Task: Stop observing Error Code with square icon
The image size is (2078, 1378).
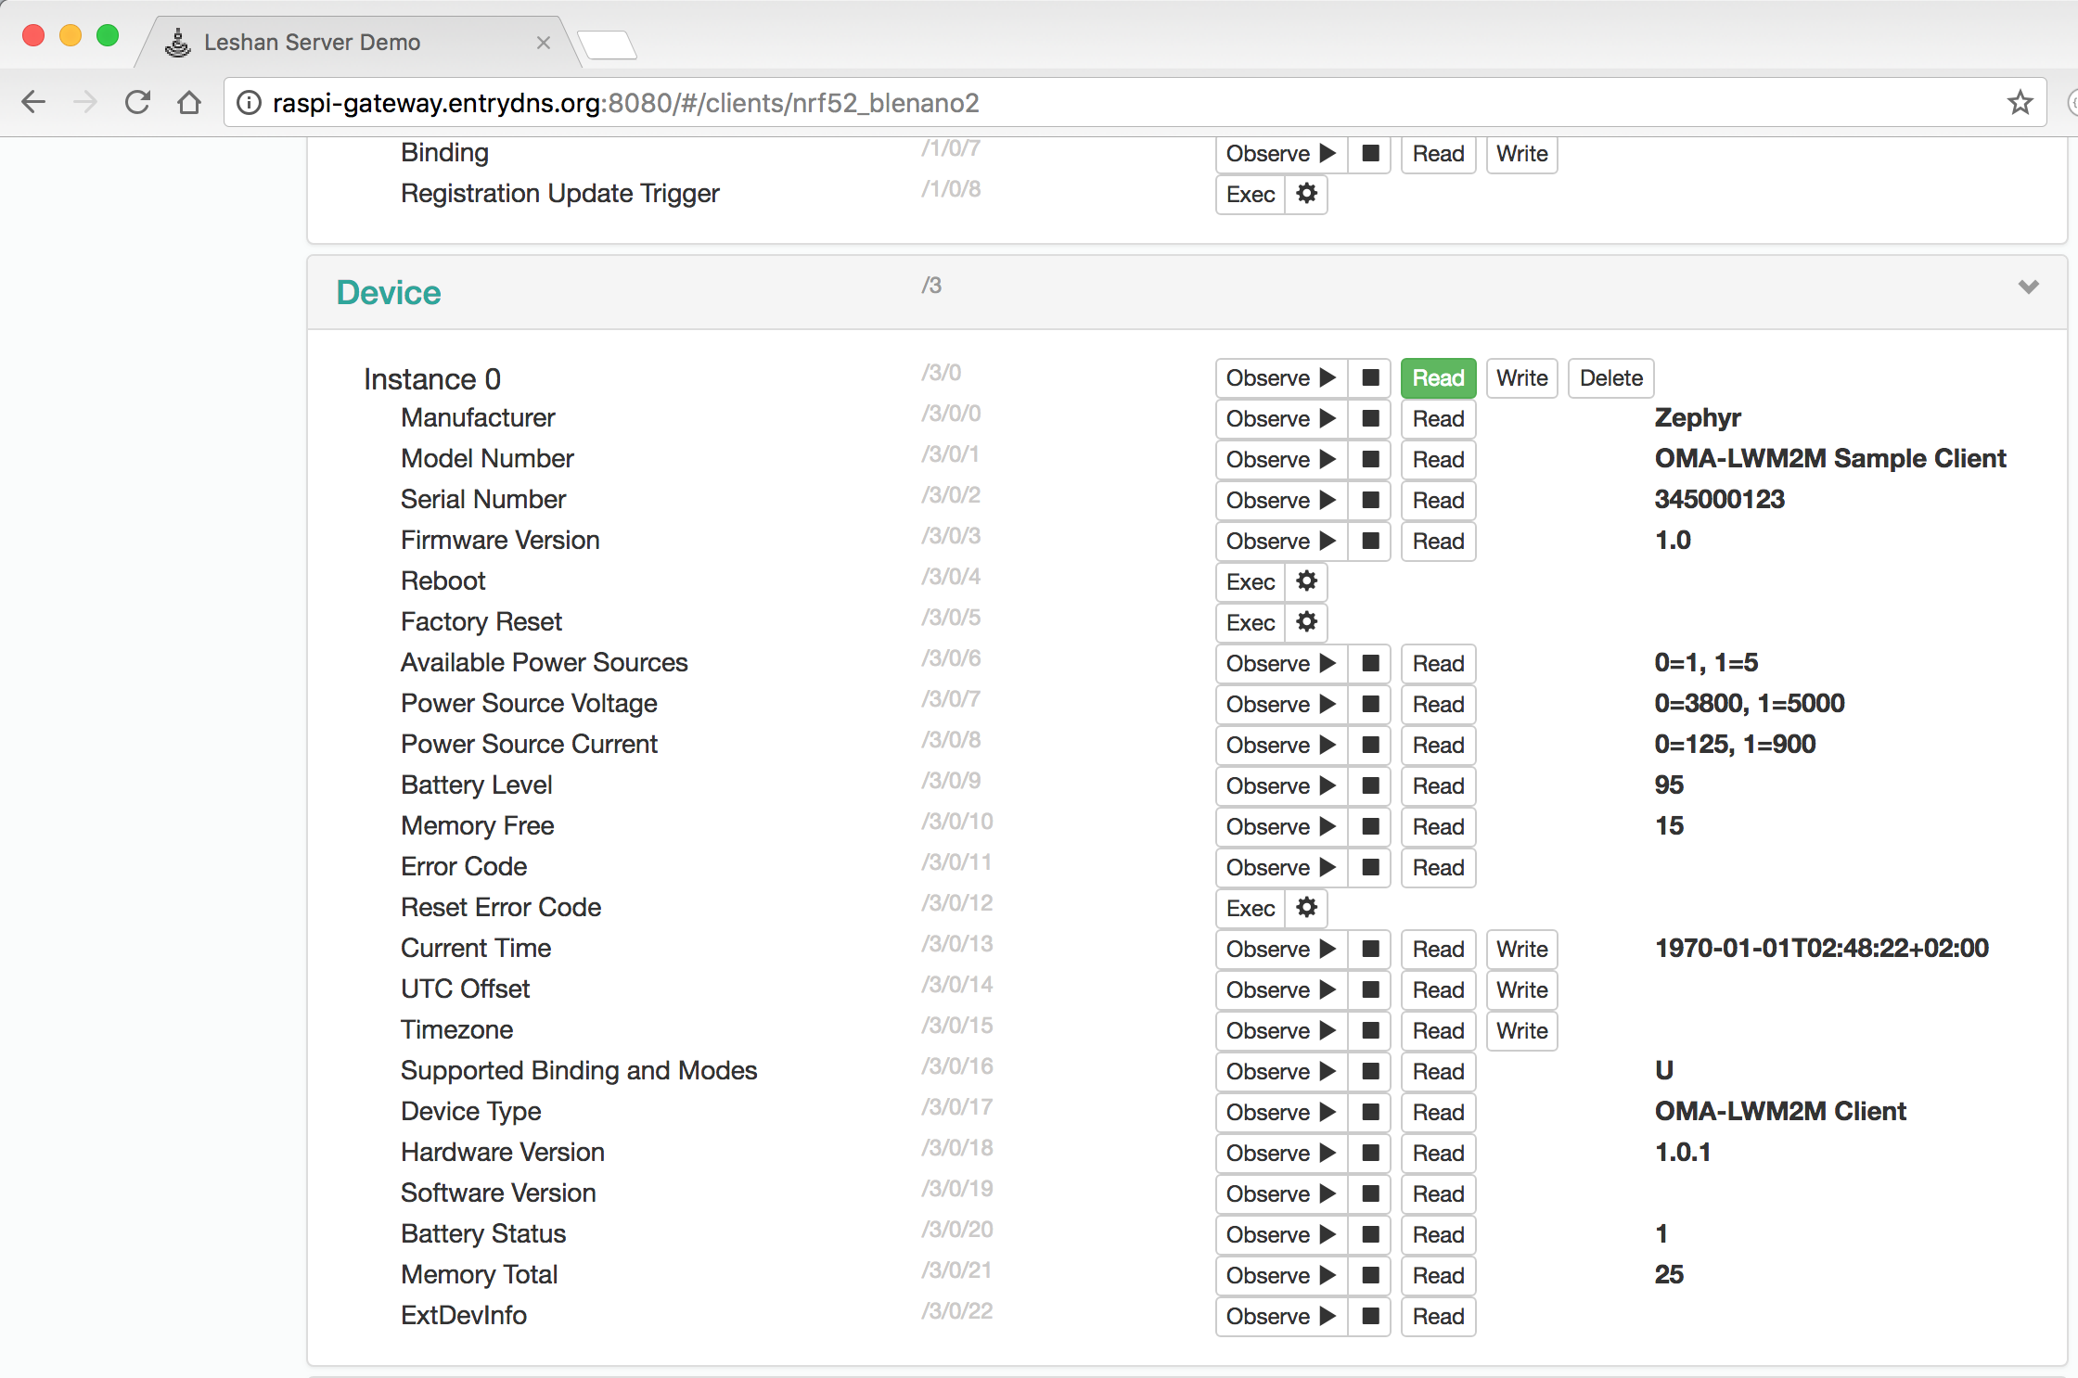Action: point(1369,868)
